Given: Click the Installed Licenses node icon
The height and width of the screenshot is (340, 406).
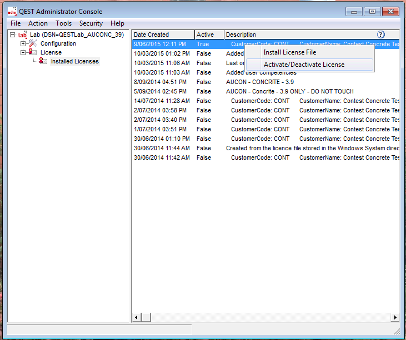Looking at the screenshot, I should pos(43,61).
